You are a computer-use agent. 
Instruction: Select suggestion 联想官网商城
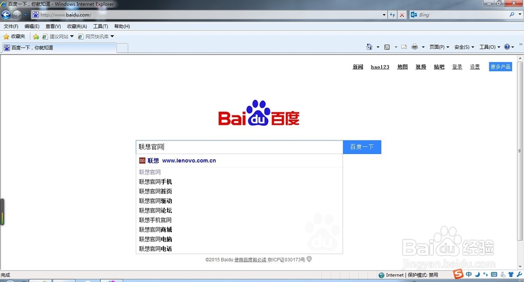[x=239, y=230]
